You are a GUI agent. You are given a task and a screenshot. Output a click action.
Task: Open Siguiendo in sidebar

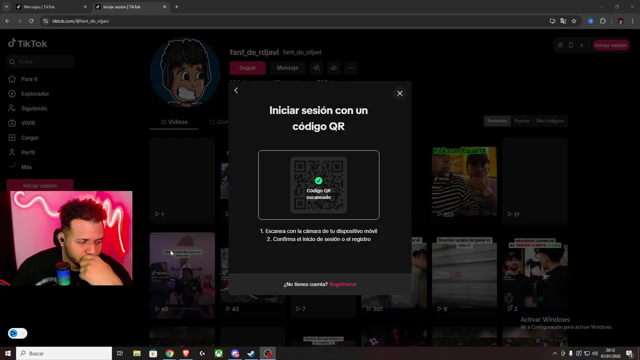(x=33, y=108)
